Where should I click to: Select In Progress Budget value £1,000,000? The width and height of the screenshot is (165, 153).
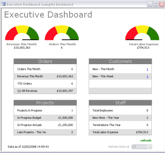click(x=66, y=118)
